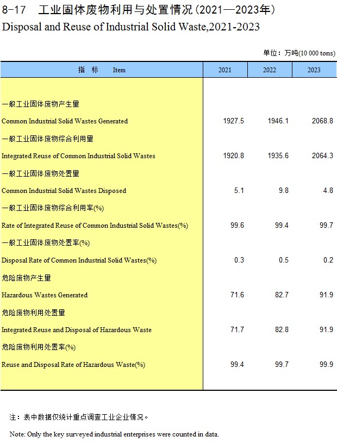Click the 一般工业固体废物综合利用量 label
This screenshot has height=443, width=337.
coord(47,139)
